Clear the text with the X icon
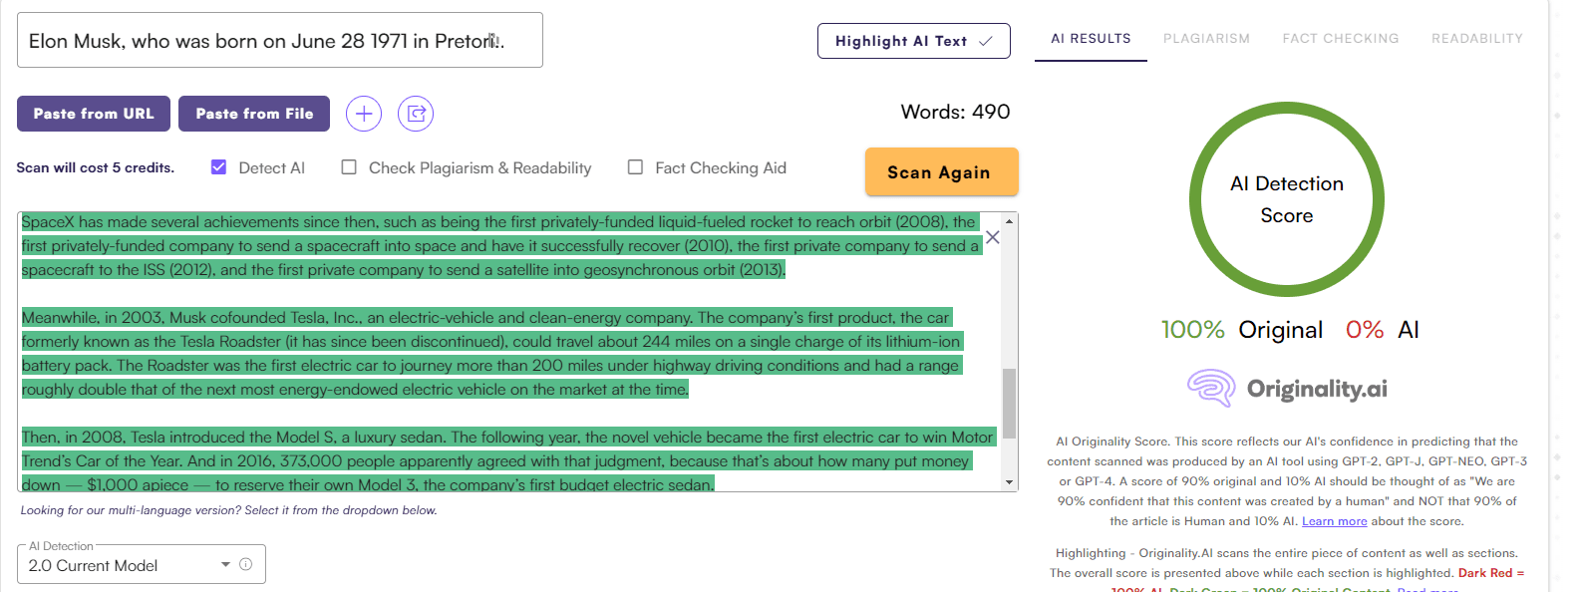The height and width of the screenshot is (592, 1581). tap(992, 237)
